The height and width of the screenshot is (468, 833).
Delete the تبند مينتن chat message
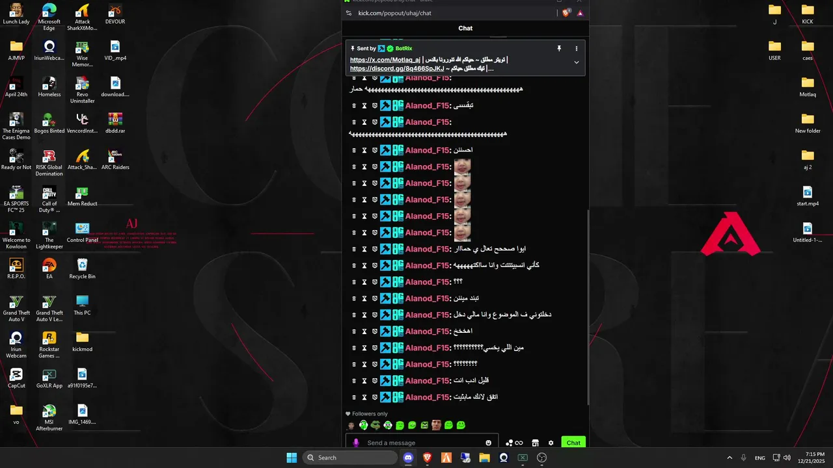point(354,298)
